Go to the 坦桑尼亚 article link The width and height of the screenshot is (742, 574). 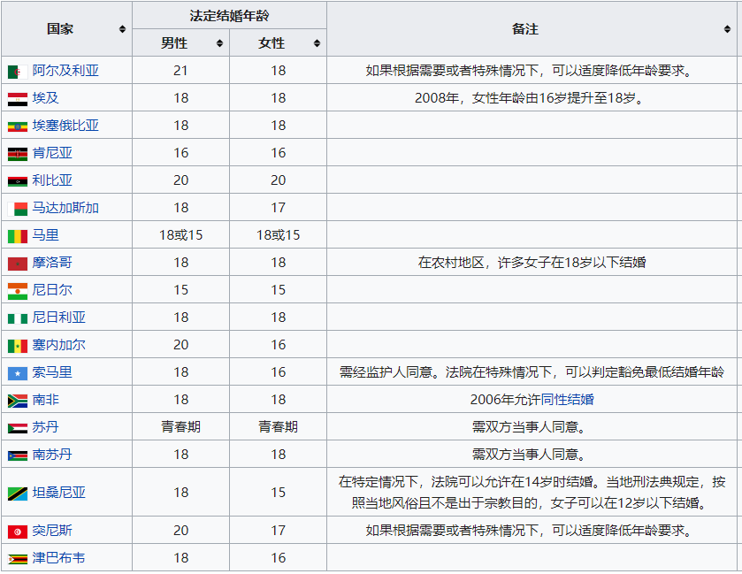(58, 493)
